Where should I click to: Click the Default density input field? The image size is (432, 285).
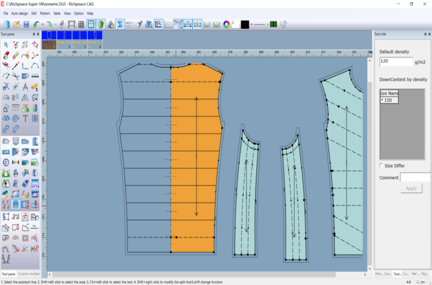point(396,61)
